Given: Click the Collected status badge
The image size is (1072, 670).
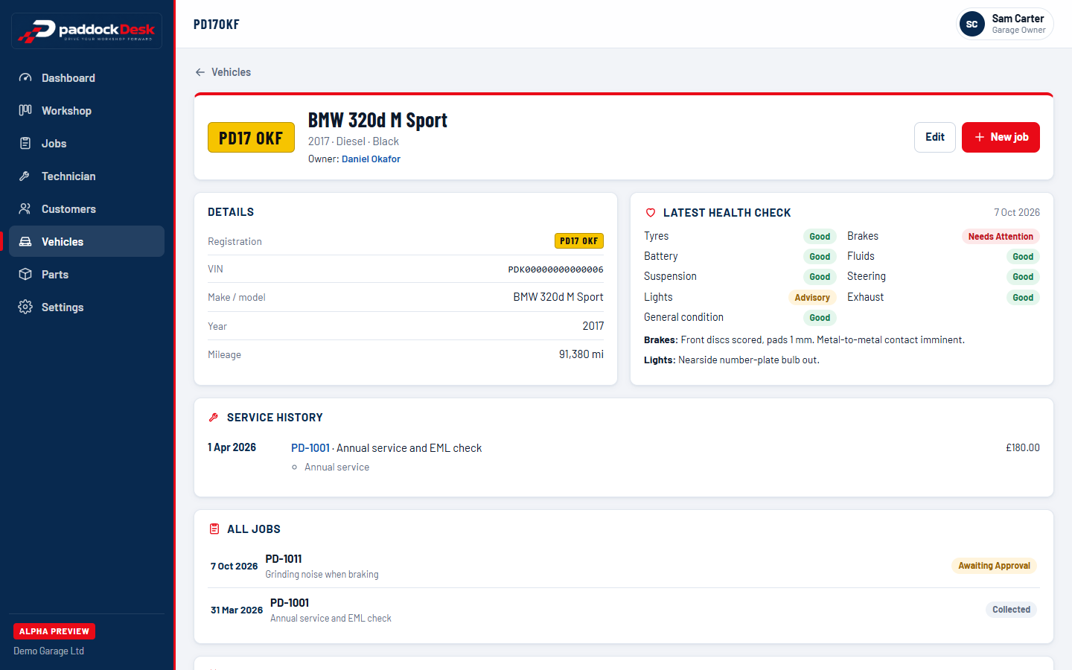Looking at the screenshot, I should pyautogui.click(x=1011, y=610).
